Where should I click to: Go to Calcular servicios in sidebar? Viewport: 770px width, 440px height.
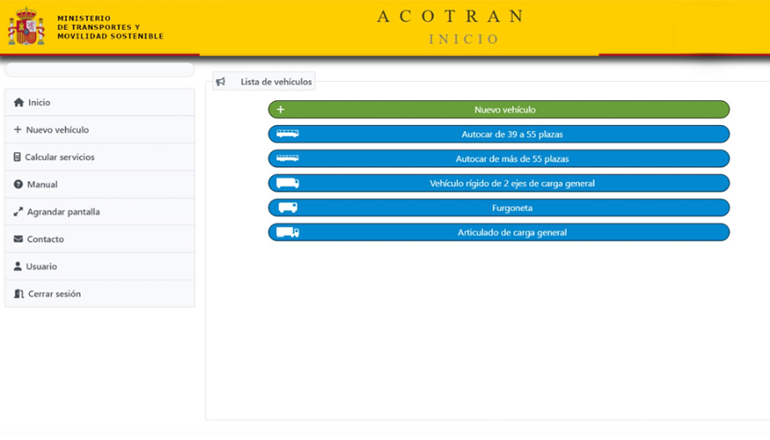pyautogui.click(x=59, y=158)
